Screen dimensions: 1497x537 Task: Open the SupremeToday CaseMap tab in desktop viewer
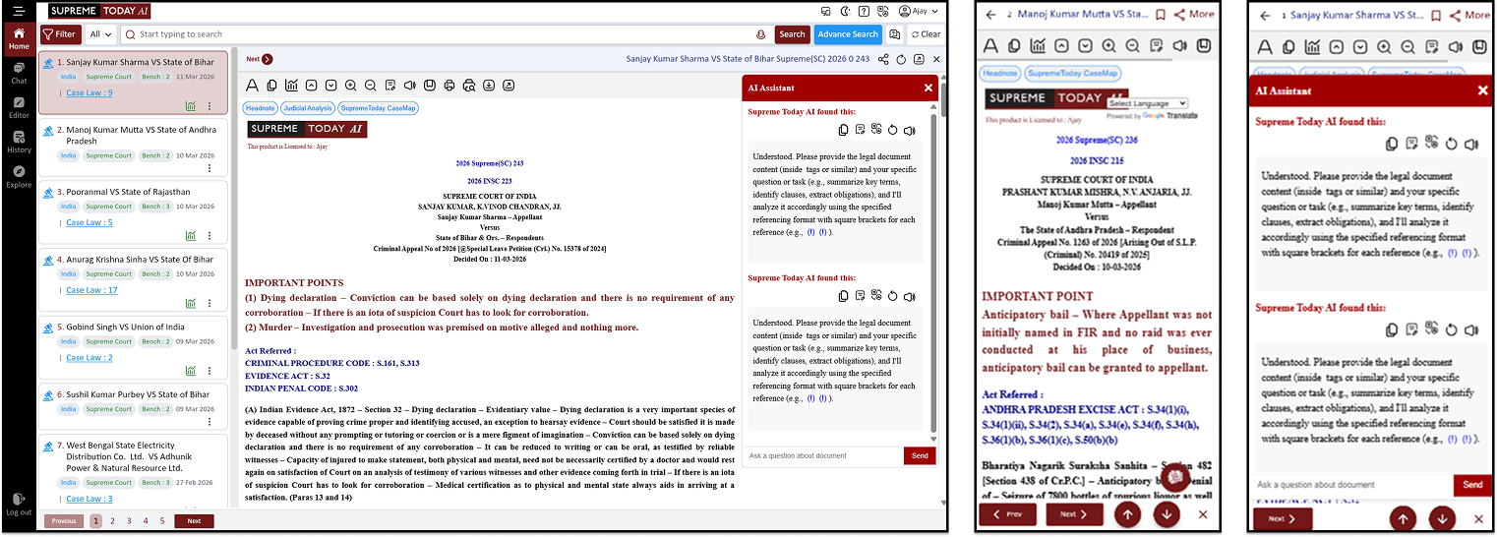379,108
